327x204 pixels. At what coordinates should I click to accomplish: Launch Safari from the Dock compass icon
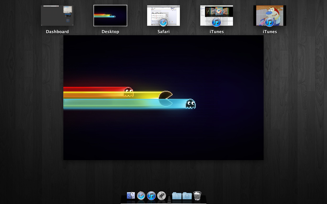coord(141,196)
